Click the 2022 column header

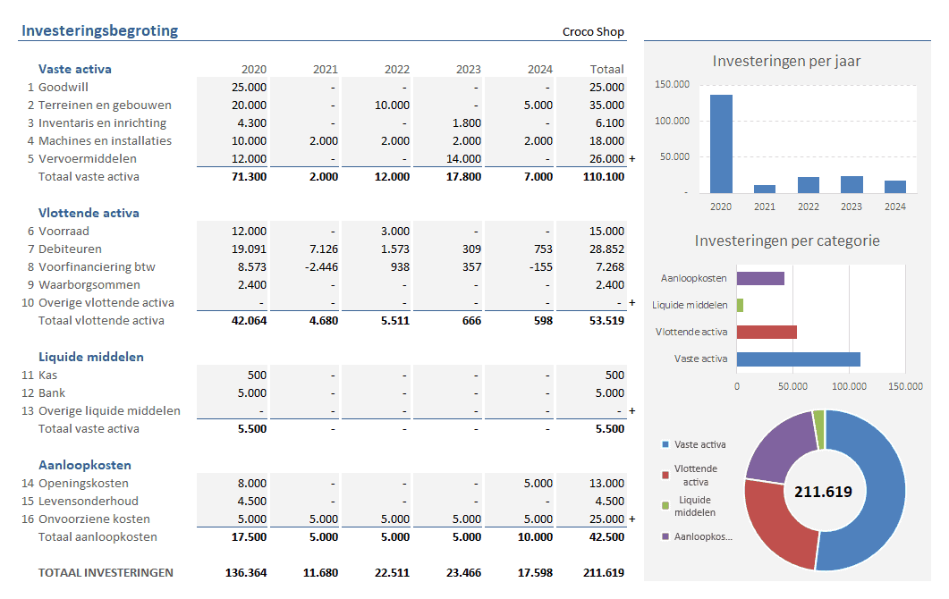[396, 69]
